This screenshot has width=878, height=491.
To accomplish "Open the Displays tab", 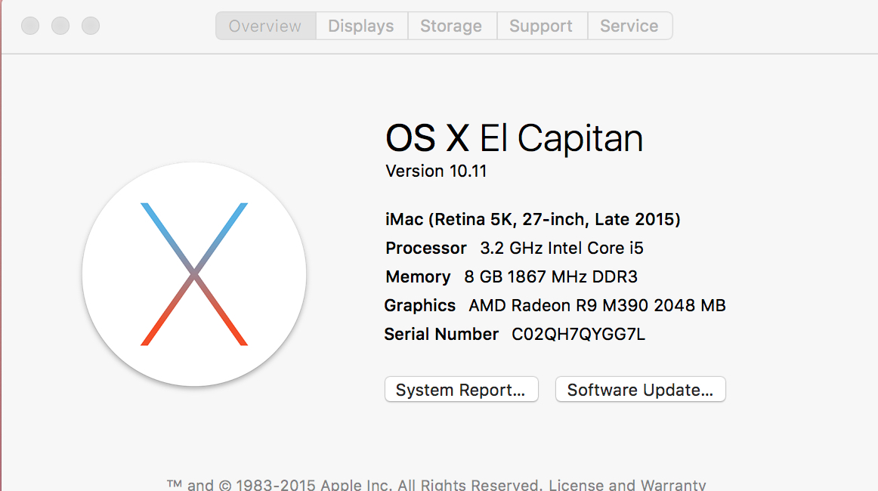I will [x=362, y=26].
